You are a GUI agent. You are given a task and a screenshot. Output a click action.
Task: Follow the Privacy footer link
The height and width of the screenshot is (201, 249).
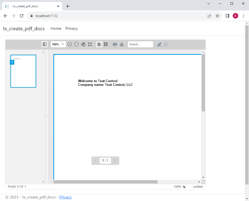pyautogui.click(x=65, y=197)
